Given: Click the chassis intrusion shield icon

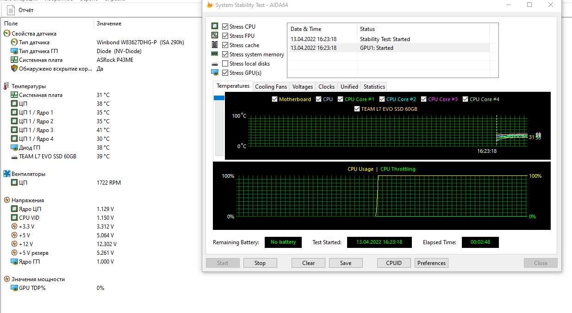Looking at the screenshot, I should pos(14,69).
